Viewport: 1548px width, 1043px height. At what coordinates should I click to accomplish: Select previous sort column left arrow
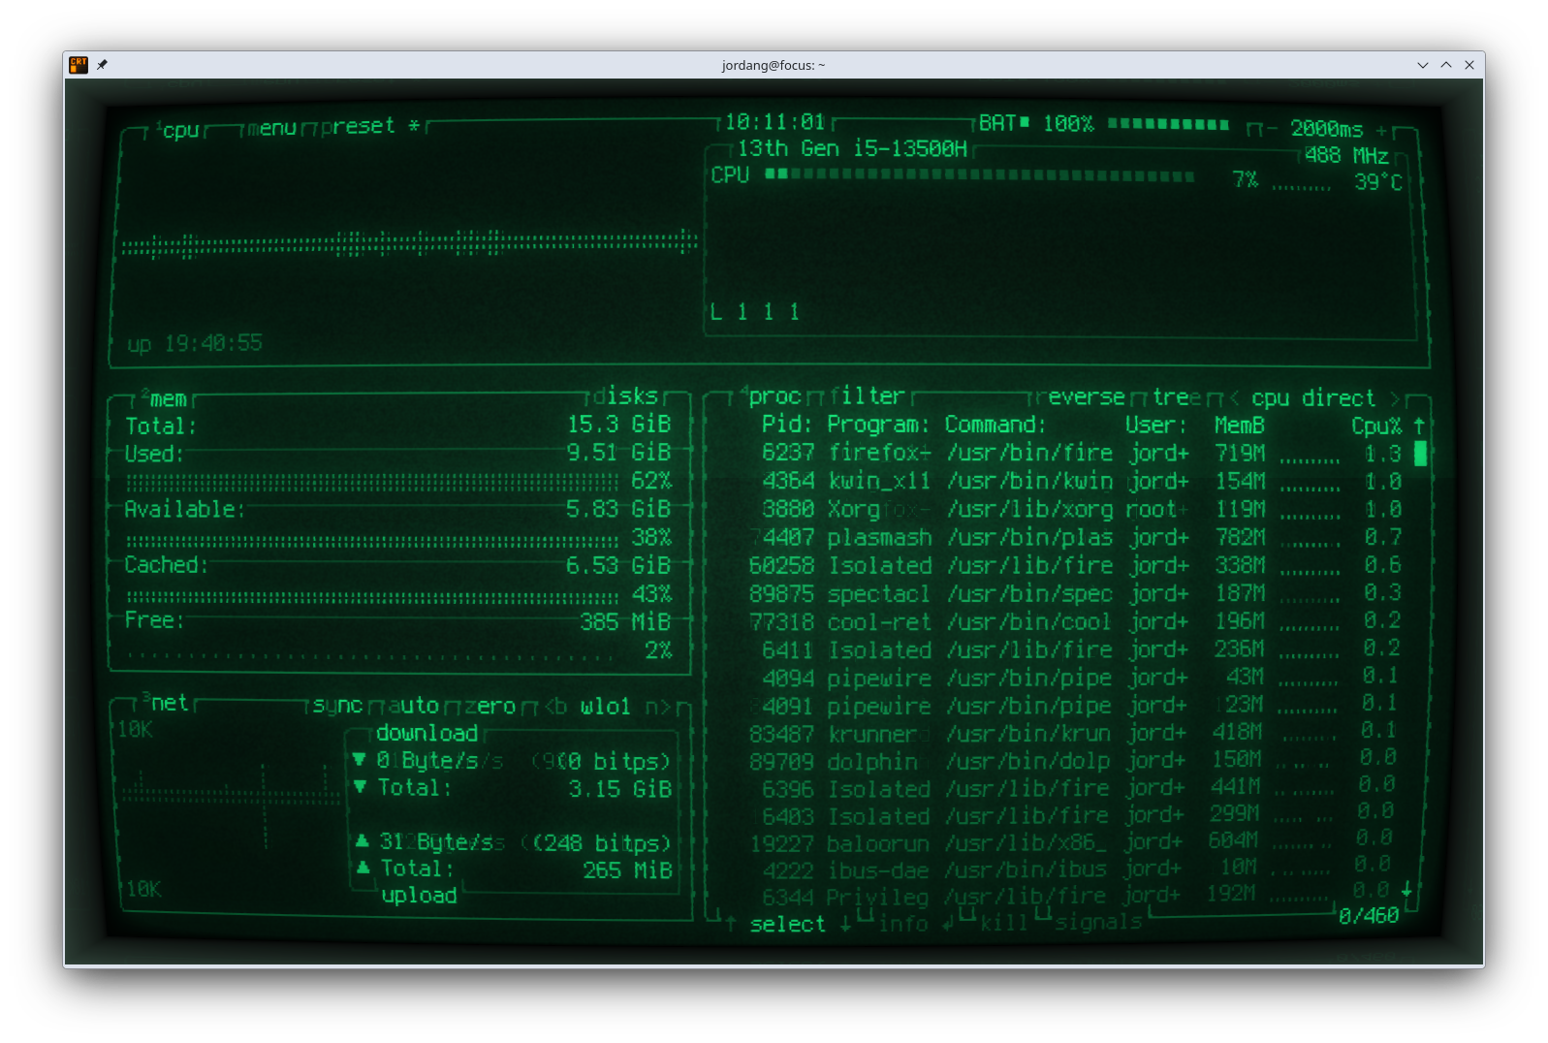(1235, 397)
